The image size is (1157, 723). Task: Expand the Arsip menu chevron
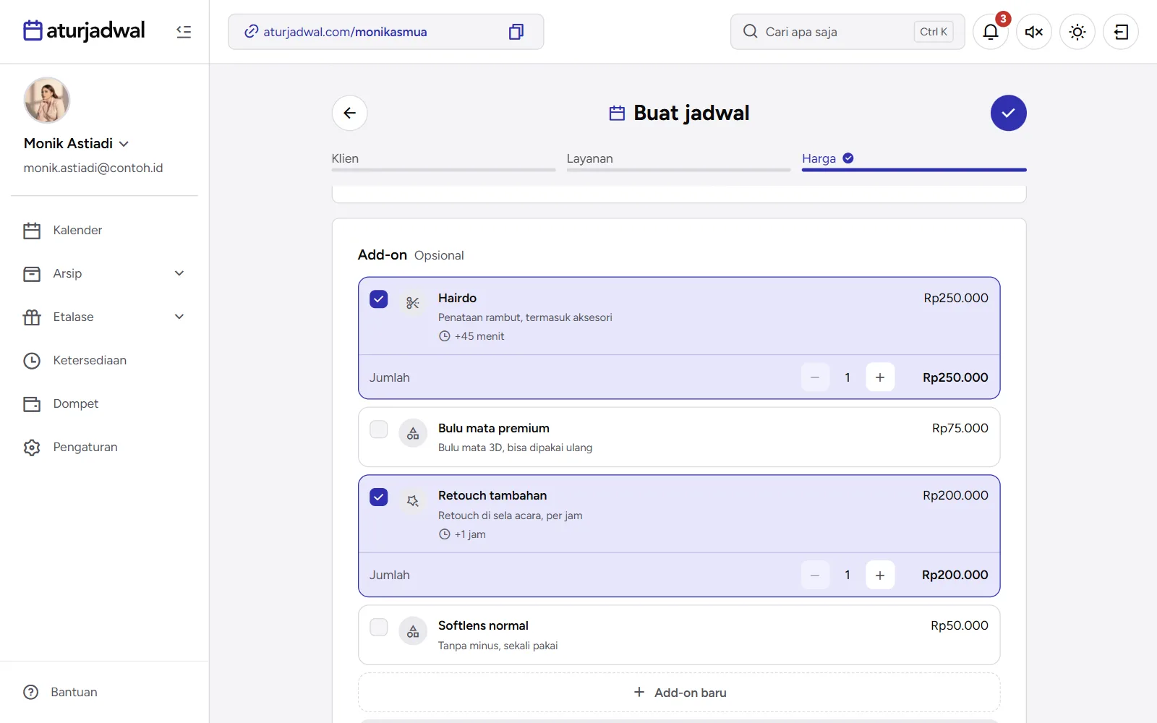click(179, 273)
